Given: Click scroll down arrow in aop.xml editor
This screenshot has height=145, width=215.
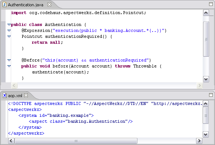Looking at the screenshot, I should point(206,135).
